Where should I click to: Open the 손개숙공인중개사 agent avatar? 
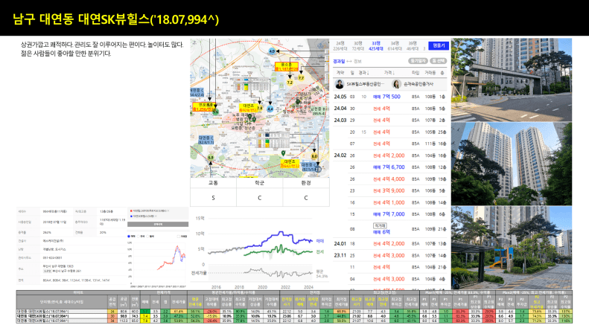396,84
